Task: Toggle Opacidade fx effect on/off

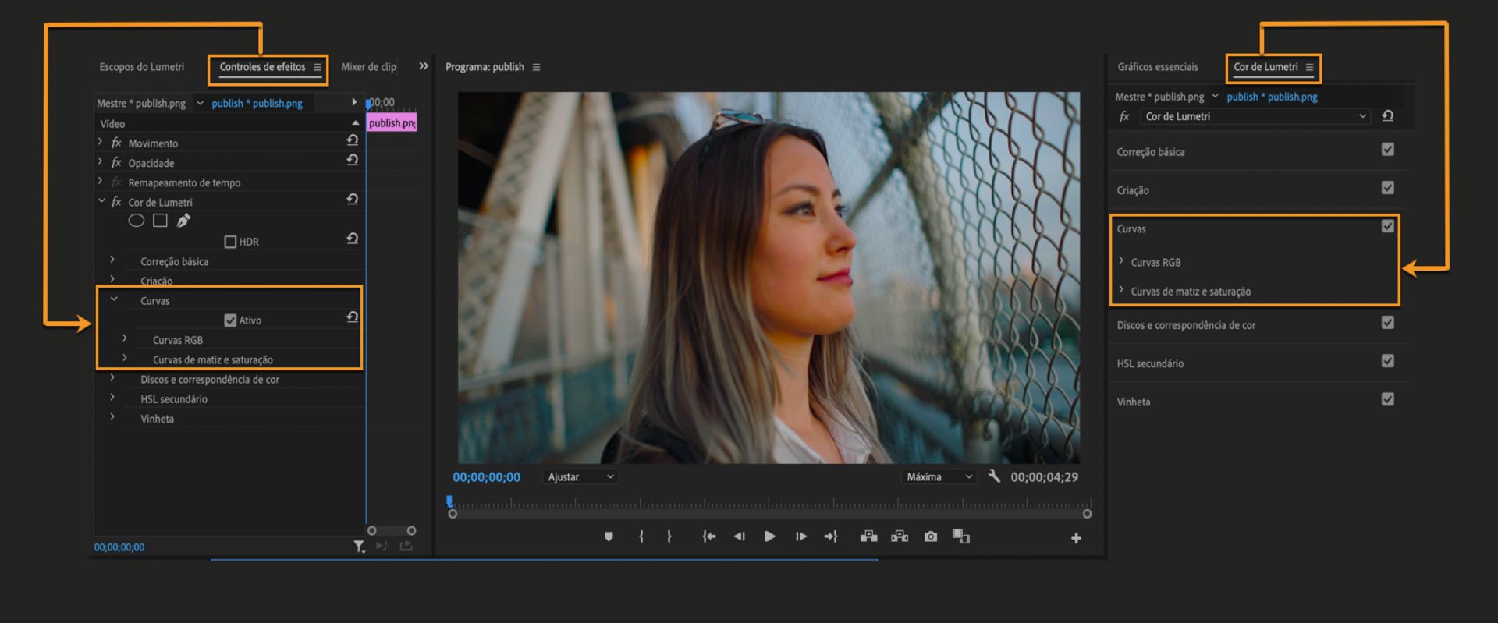Action: (116, 162)
